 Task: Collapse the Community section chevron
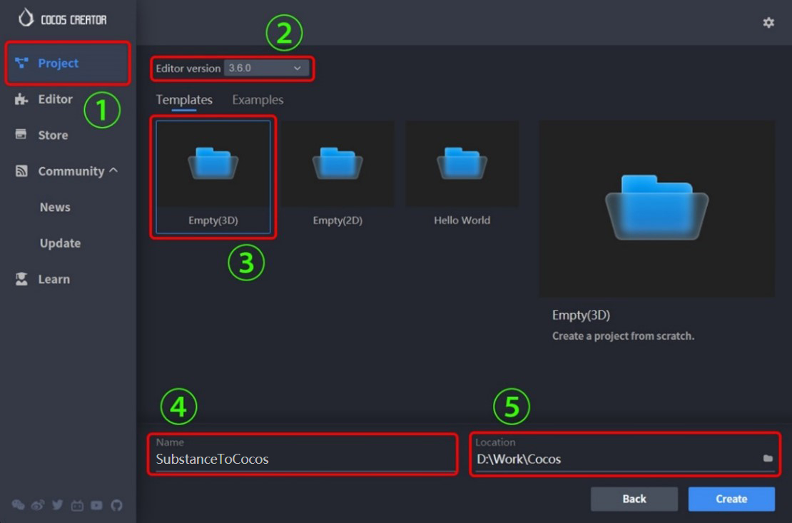point(113,171)
